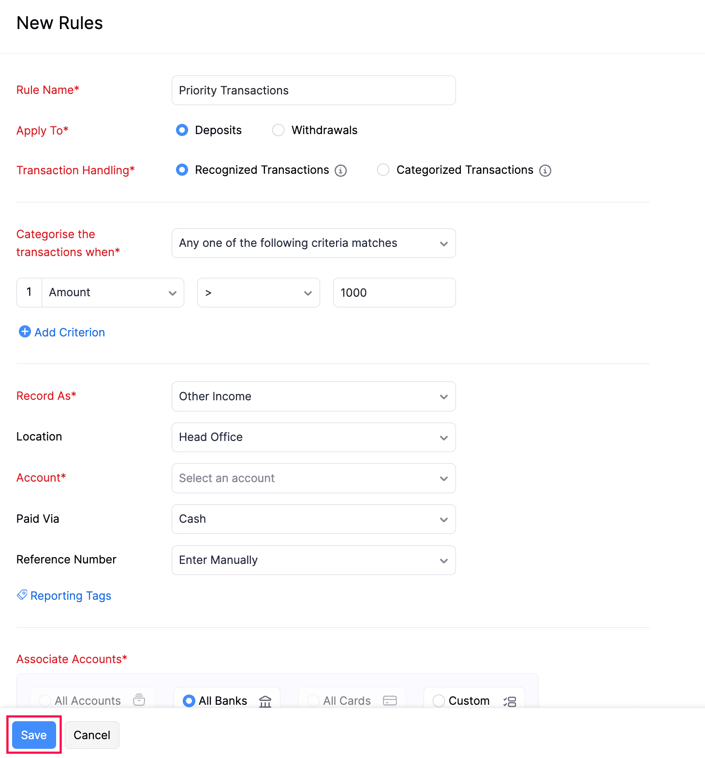The image size is (705, 758).
Task: Open the criteria matching dropdown
Action: coord(313,243)
